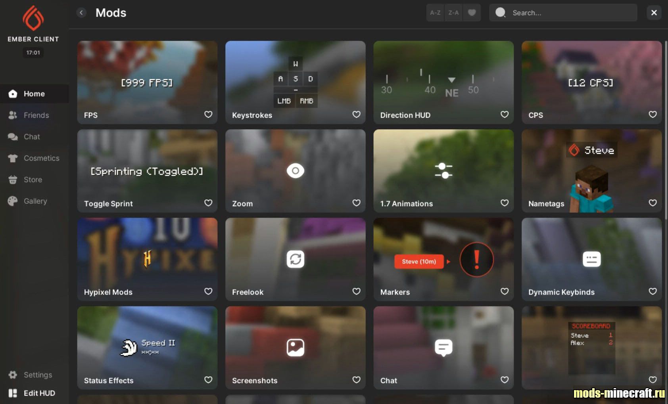Filter mods by favorites heart button
The height and width of the screenshot is (404, 668).
(472, 13)
